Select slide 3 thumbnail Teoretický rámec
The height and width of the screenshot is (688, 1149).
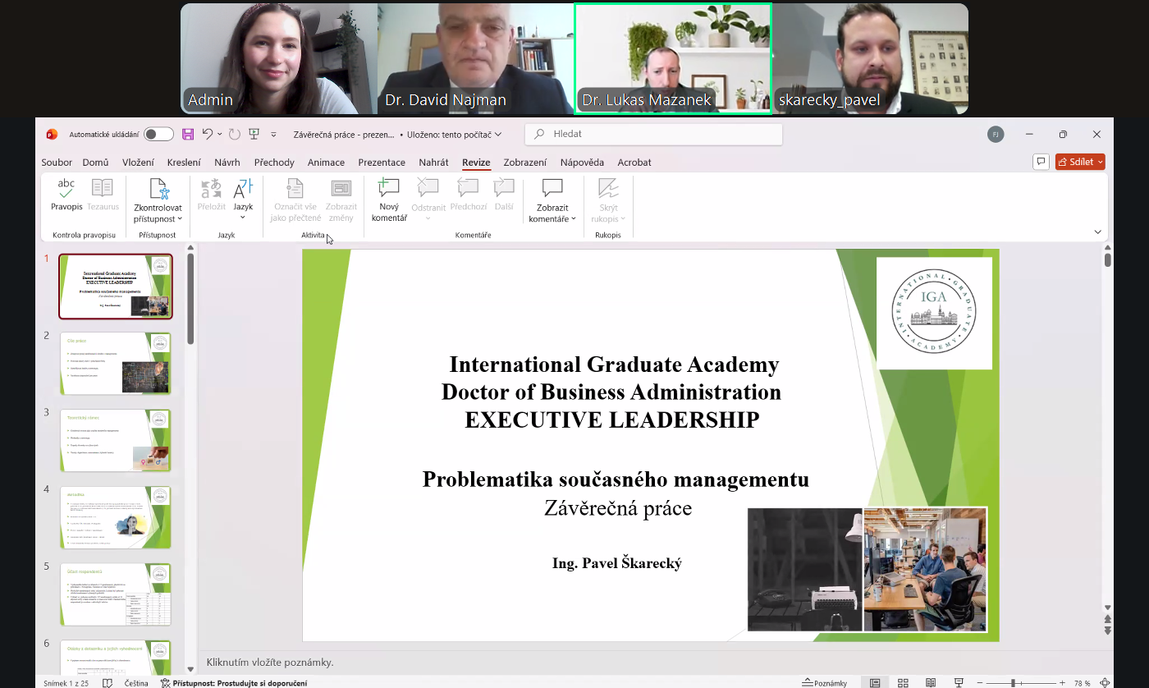[115, 440]
